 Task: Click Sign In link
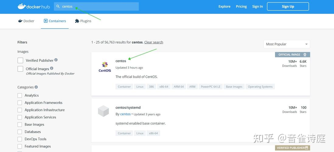258,6
